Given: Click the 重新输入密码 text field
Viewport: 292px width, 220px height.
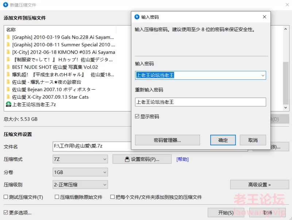Looking at the screenshot, I should (x=200, y=102).
